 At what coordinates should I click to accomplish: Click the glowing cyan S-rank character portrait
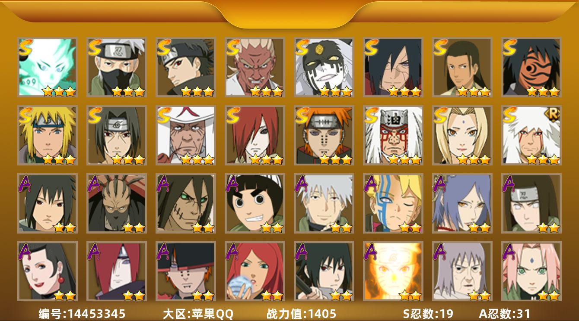click(48, 67)
